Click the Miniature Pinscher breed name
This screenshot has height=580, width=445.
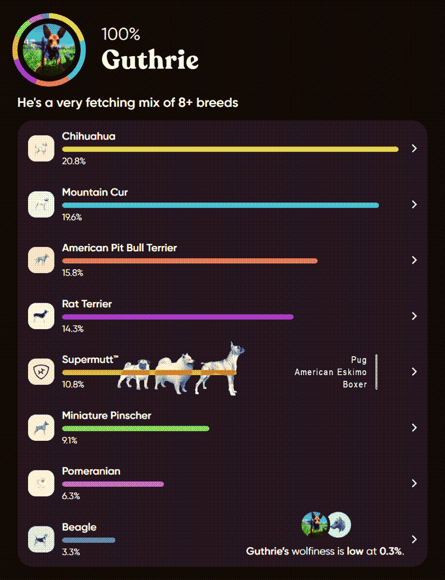(106, 416)
